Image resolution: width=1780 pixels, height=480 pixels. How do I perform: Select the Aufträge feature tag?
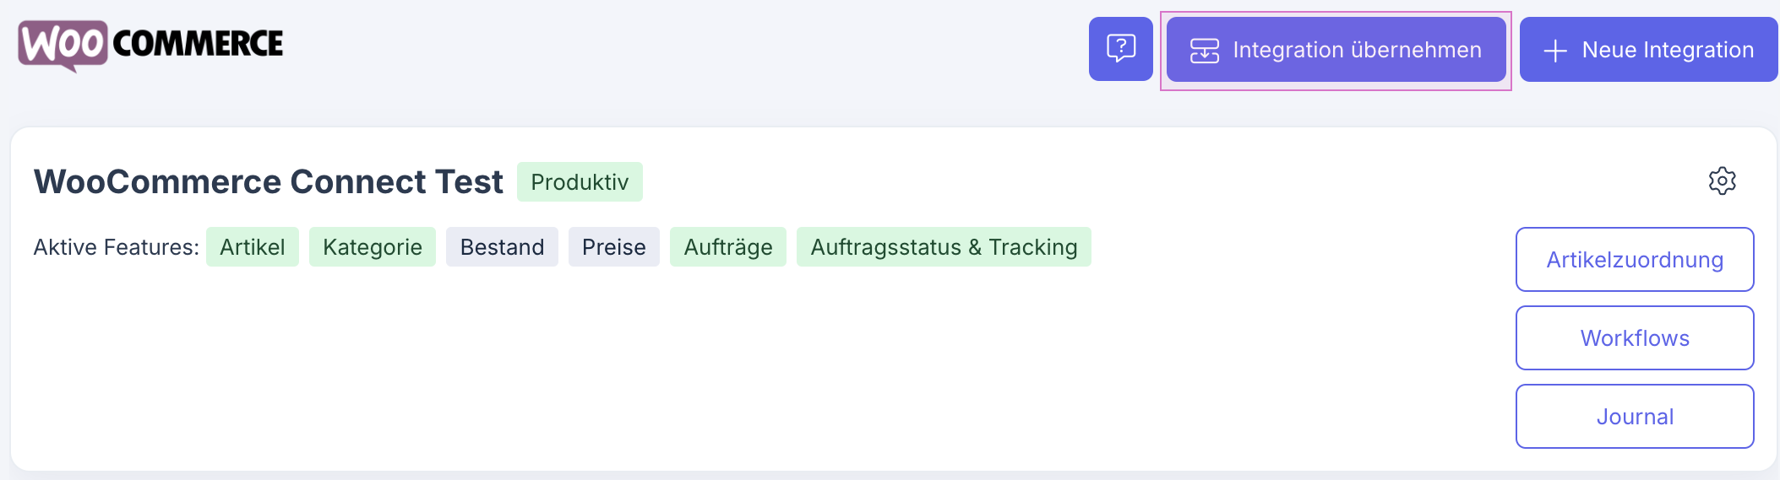click(727, 247)
